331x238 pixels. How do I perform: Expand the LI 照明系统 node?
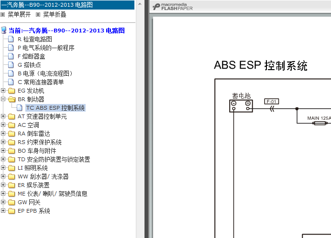[3, 168]
